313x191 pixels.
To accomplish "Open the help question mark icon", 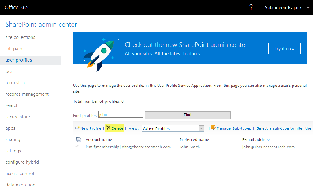I will 251,7.
